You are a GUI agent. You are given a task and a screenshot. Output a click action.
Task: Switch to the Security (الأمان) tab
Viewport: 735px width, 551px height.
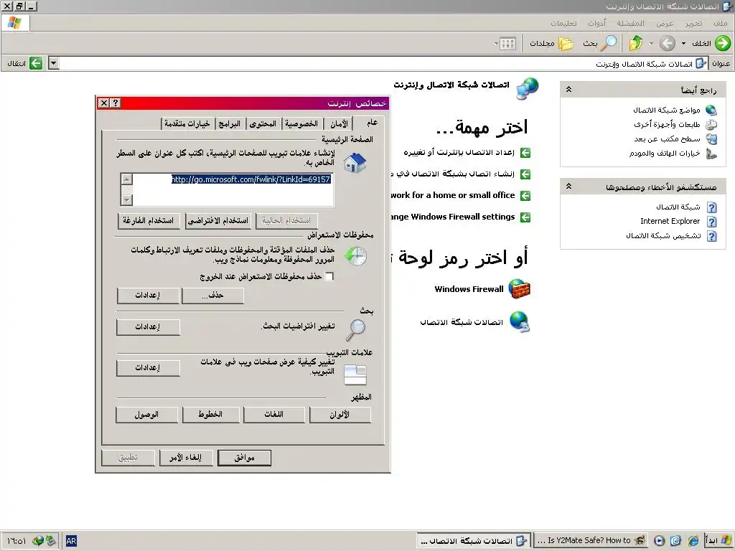(339, 123)
